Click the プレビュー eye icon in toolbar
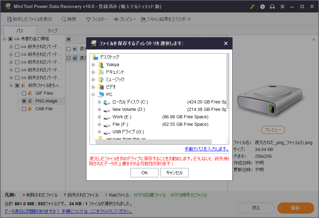Screen dimensions: 319x218 [116, 19]
